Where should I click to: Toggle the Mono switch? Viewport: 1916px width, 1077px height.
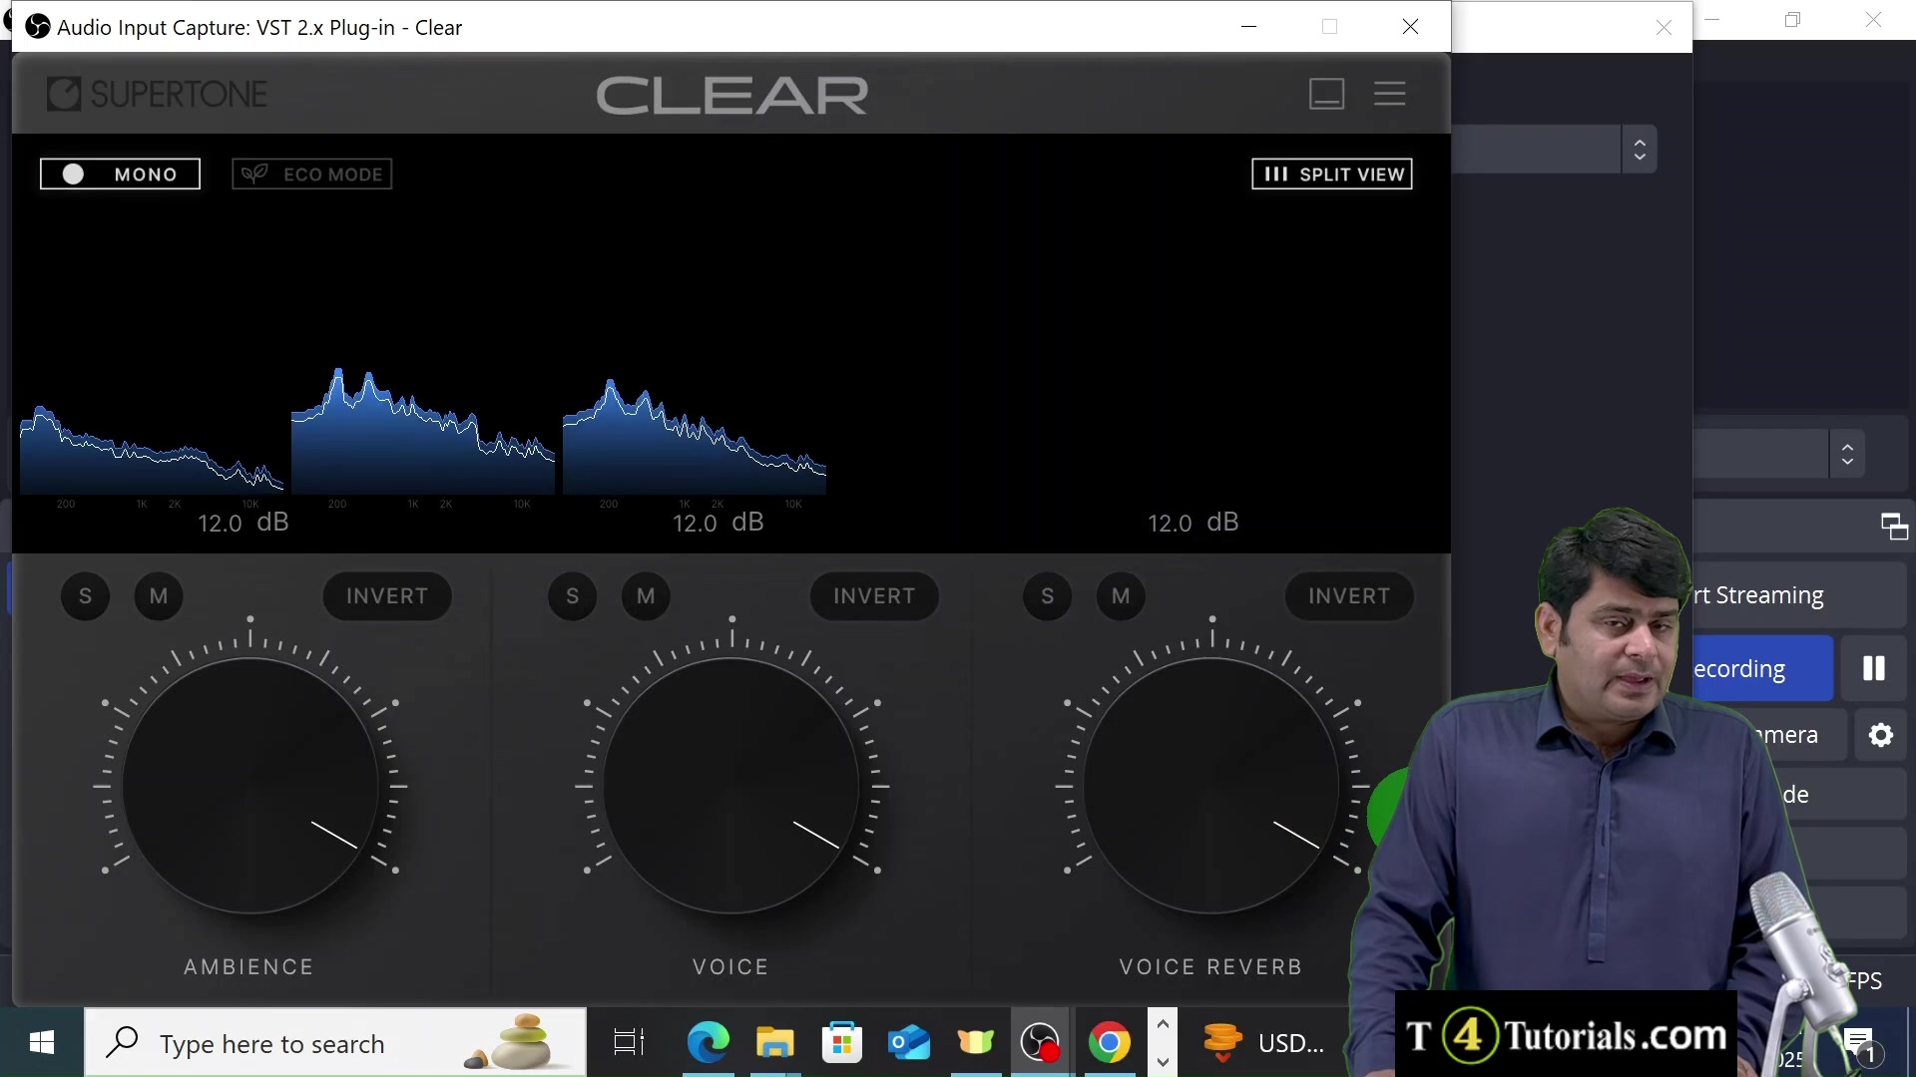click(120, 175)
